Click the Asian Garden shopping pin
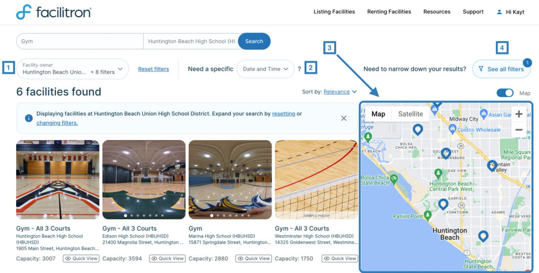Screen dimensions: 539x273 [484, 113]
